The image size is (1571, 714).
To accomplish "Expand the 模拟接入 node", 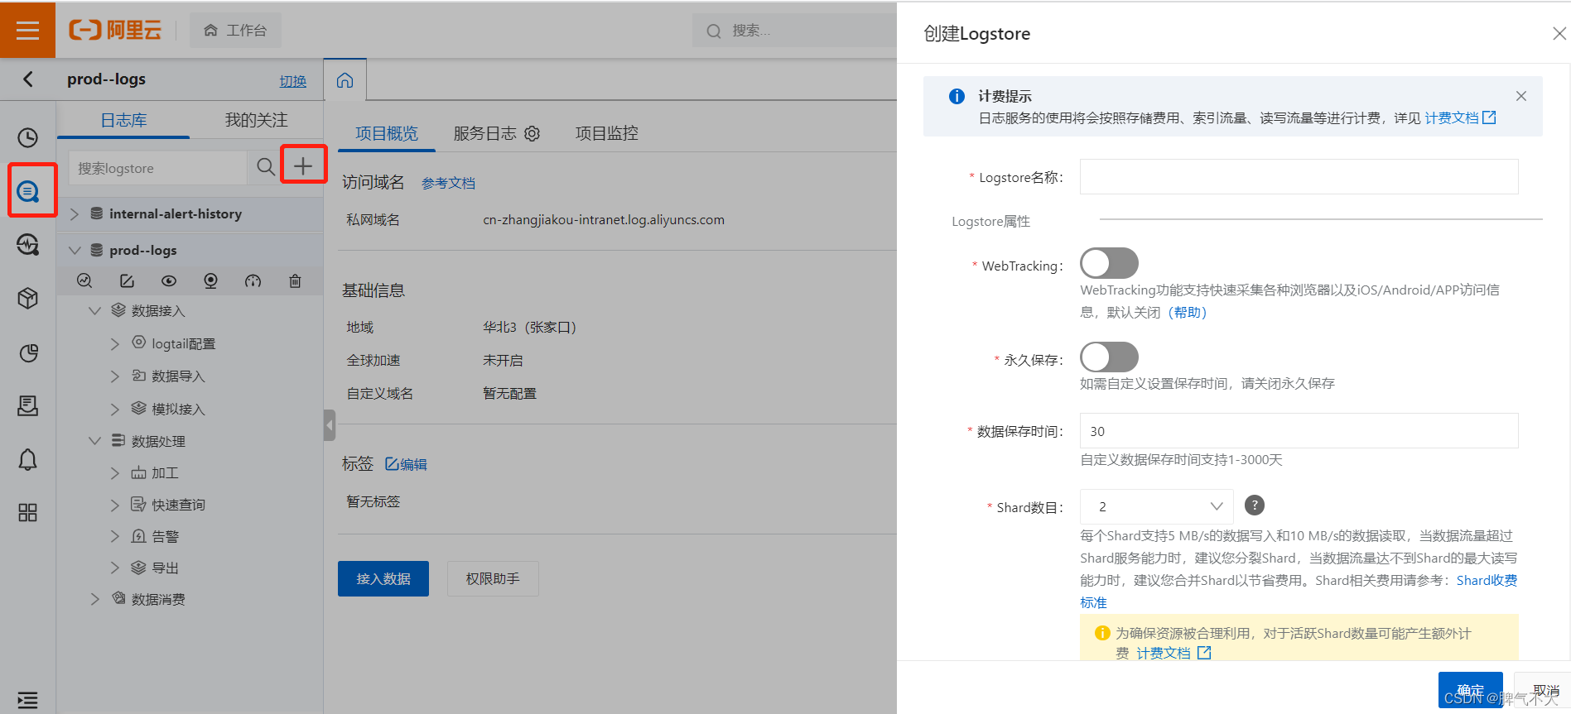I will [115, 409].
